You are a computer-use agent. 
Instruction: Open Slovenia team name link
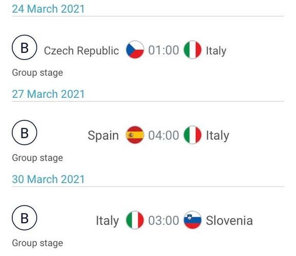229,221
